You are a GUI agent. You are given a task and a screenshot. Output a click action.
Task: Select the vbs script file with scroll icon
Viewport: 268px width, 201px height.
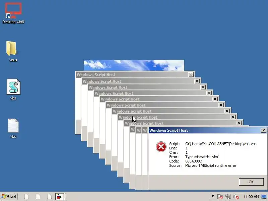tap(13, 89)
